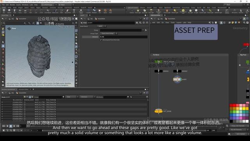Open network editor Layout menu
This screenshot has height=141, width=250.
(x=179, y=23)
